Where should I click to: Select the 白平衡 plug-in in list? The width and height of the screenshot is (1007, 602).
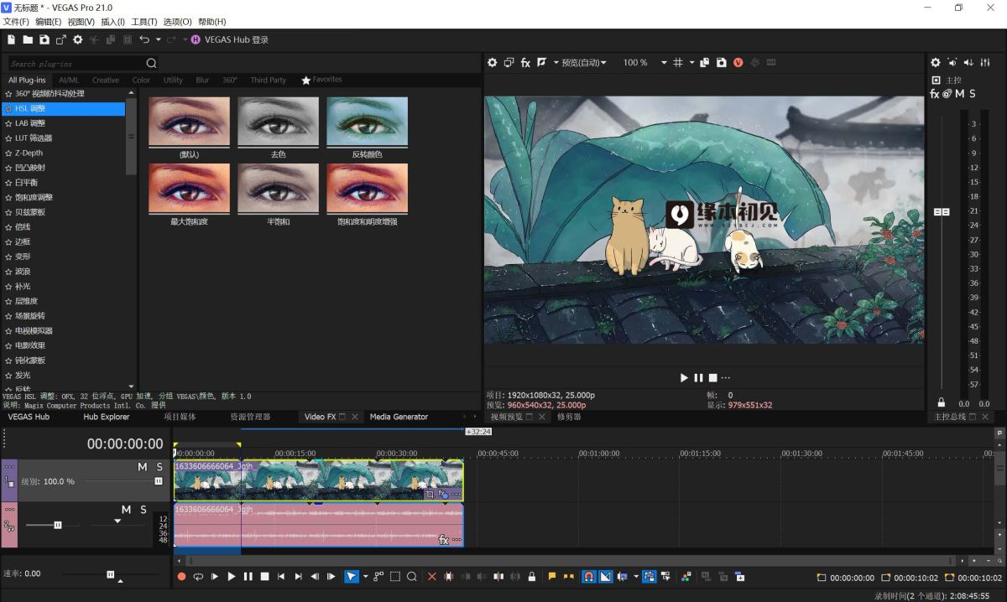coord(26,182)
